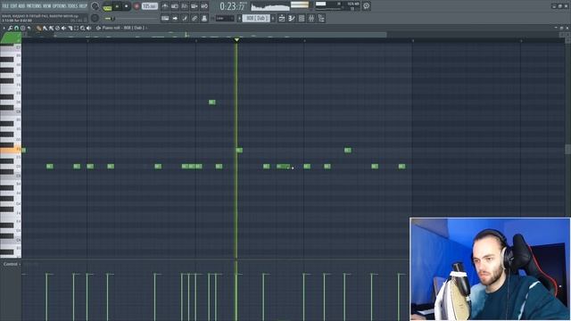571x321 pixels.
Task: Select the Draw pencil tool
Action: [x=39, y=28]
